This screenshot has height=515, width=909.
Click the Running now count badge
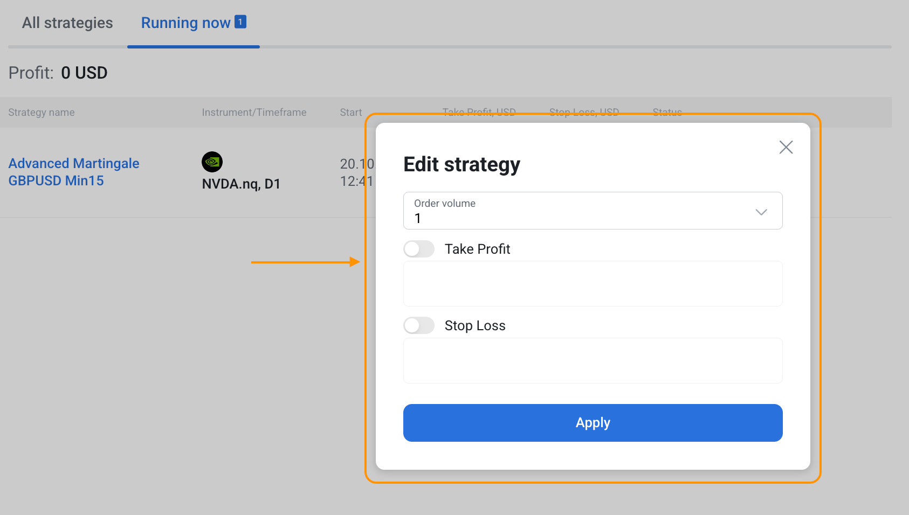(x=240, y=22)
